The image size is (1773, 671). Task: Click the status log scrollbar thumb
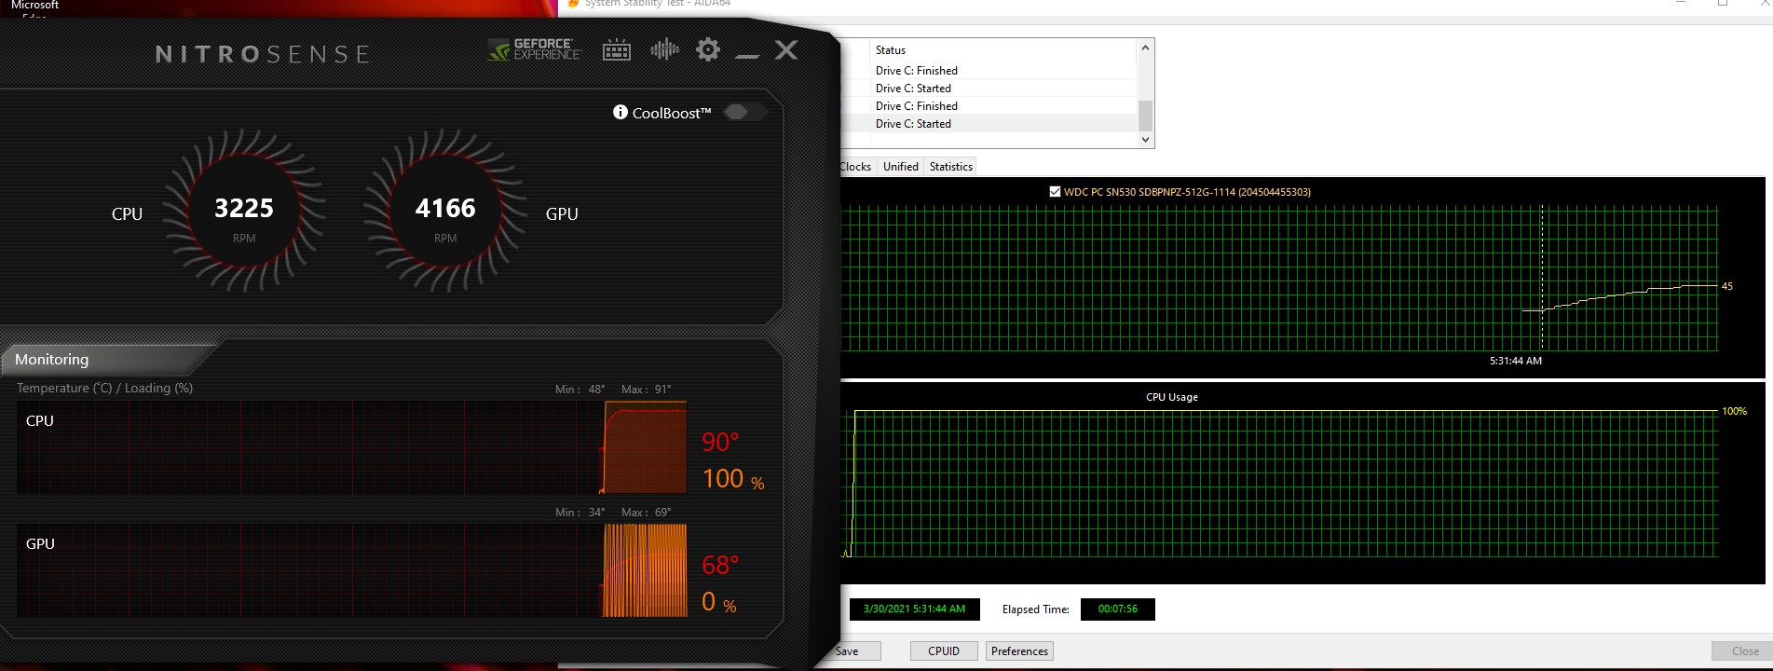coord(1146,116)
